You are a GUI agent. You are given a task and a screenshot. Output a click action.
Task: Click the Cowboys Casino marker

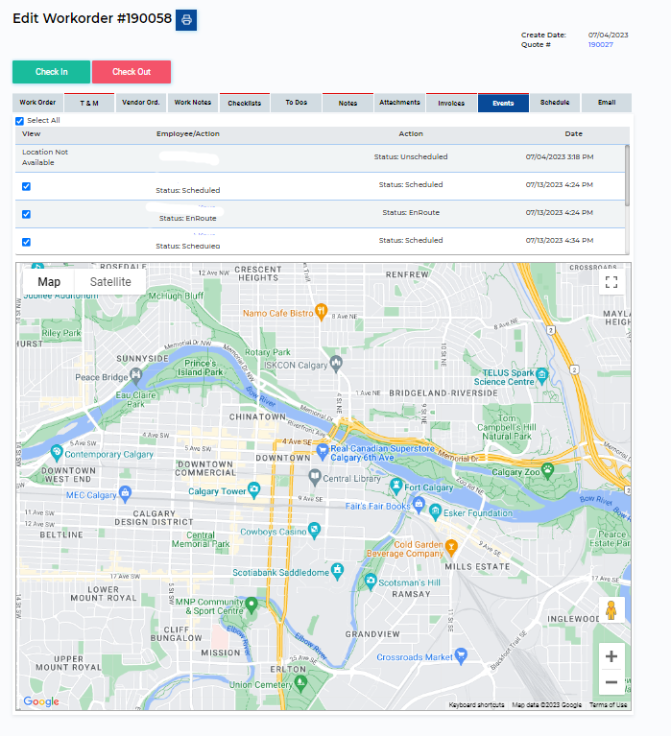point(314,531)
